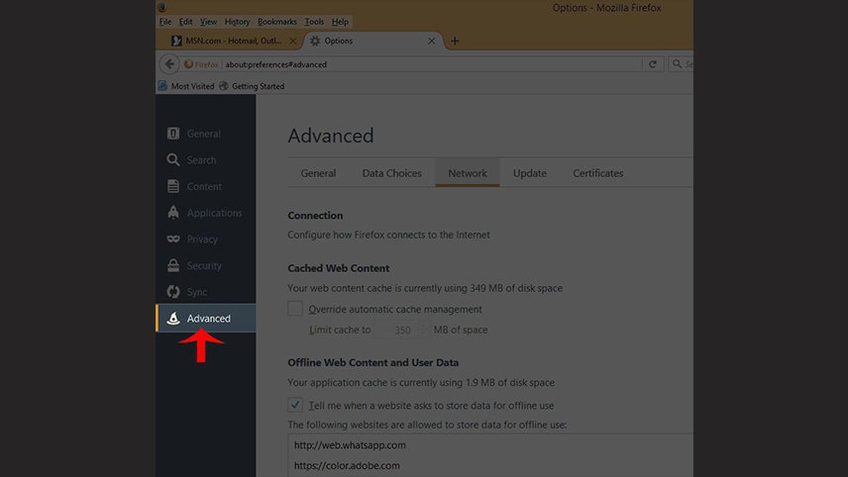This screenshot has height=477, width=848.
Task: Open a new tab with the plus icon
Action: click(455, 41)
